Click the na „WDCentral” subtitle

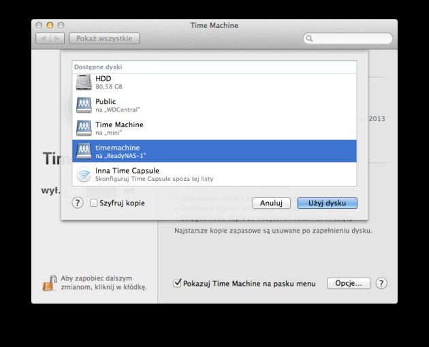click(x=118, y=110)
